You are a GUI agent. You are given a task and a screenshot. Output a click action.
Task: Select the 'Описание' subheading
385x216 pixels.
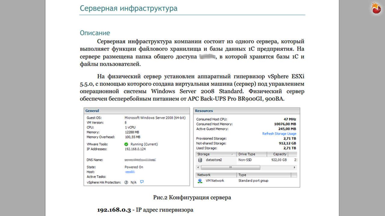(95, 33)
